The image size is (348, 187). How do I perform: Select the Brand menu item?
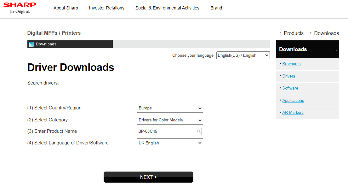pos(216,8)
